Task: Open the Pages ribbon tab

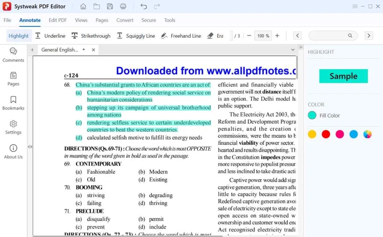Action: click(102, 20)
